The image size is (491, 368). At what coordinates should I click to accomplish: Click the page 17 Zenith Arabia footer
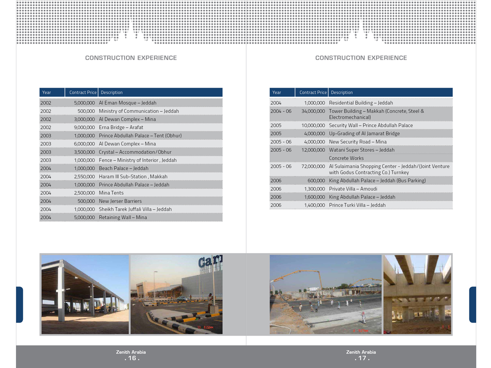pos(361,355)
